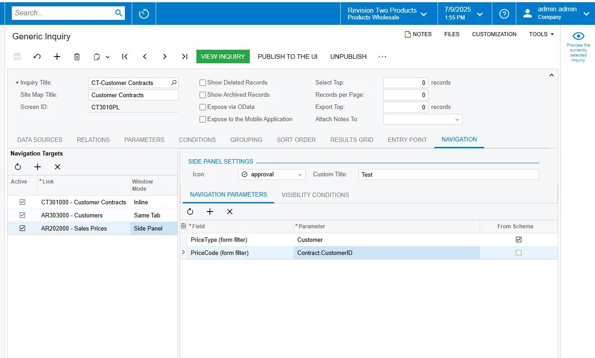Go to first record icon
The height and width of the screenshot is (358, 595).
pyautogui.click(x=125, y=57)
